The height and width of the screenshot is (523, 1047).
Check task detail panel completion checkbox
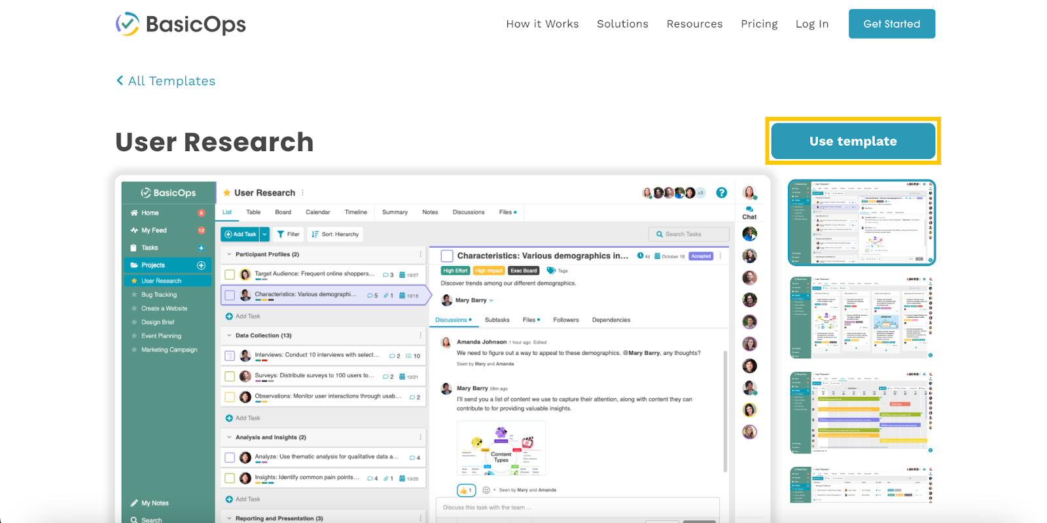point(447,256)
